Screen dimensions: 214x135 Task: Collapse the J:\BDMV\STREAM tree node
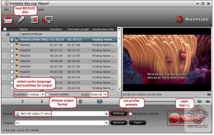pos(4,34)
